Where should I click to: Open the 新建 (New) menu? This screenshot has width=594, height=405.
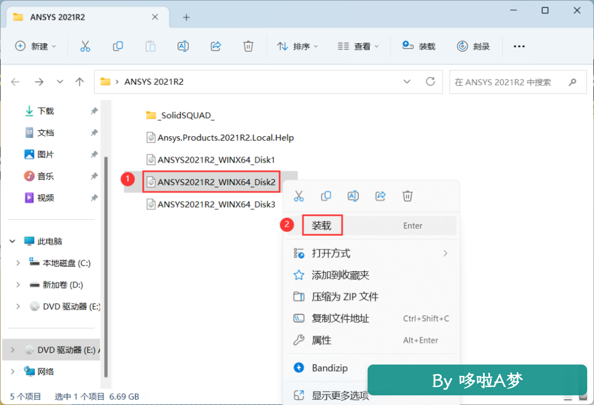35,46
